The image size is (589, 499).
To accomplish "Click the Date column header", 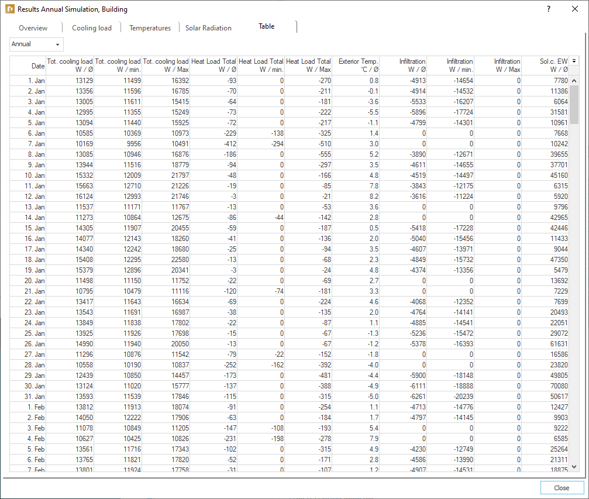I will [28, 66].
